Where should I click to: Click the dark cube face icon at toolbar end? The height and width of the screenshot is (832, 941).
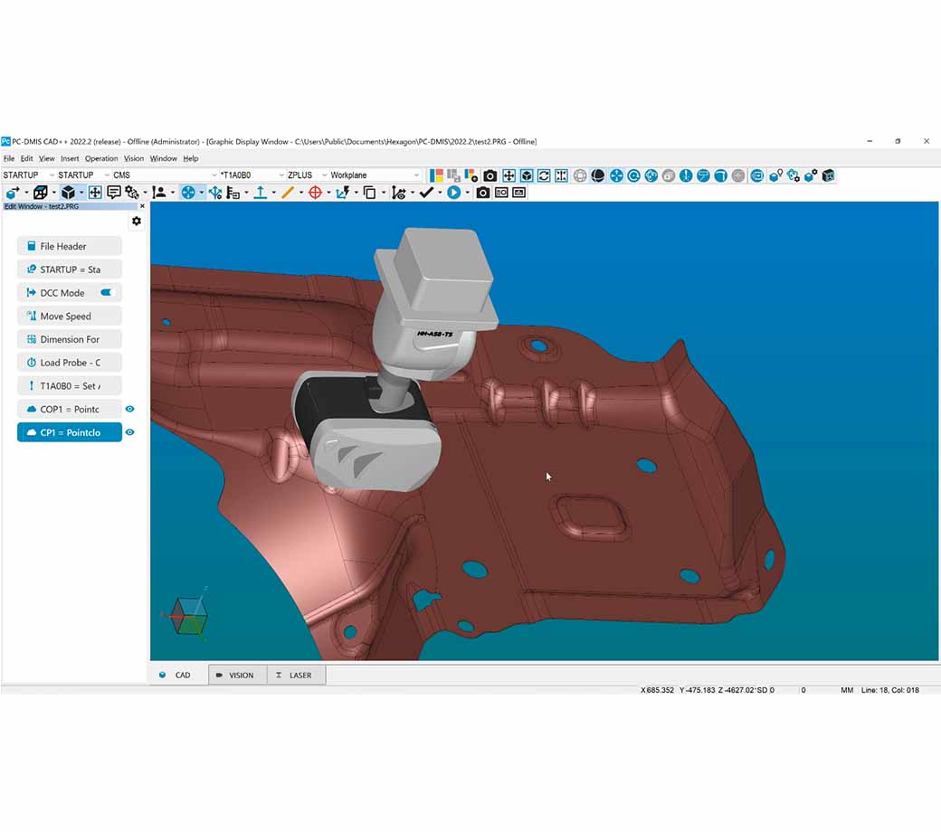click(828, 175)
